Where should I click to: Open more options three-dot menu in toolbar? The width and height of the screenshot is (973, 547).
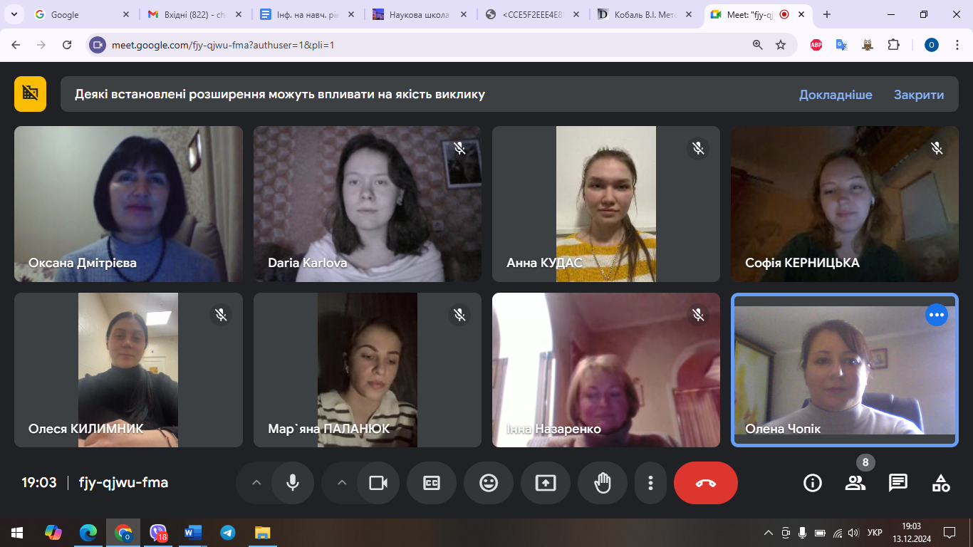click(x=650, y=483)
